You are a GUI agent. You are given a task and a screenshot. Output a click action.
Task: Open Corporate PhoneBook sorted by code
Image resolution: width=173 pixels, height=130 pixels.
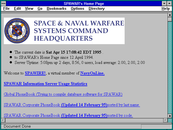[68, 115]
